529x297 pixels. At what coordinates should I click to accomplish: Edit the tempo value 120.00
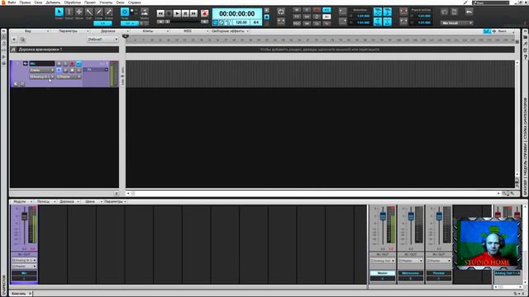tap(241, 22)
